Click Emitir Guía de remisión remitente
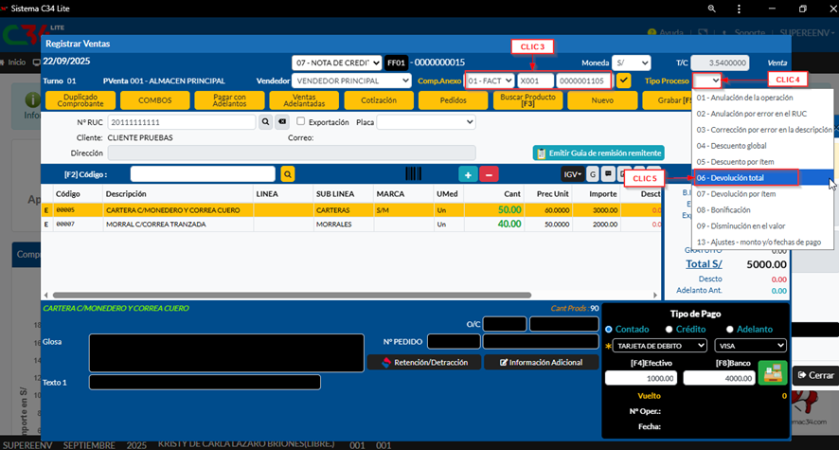 [598, 153]
